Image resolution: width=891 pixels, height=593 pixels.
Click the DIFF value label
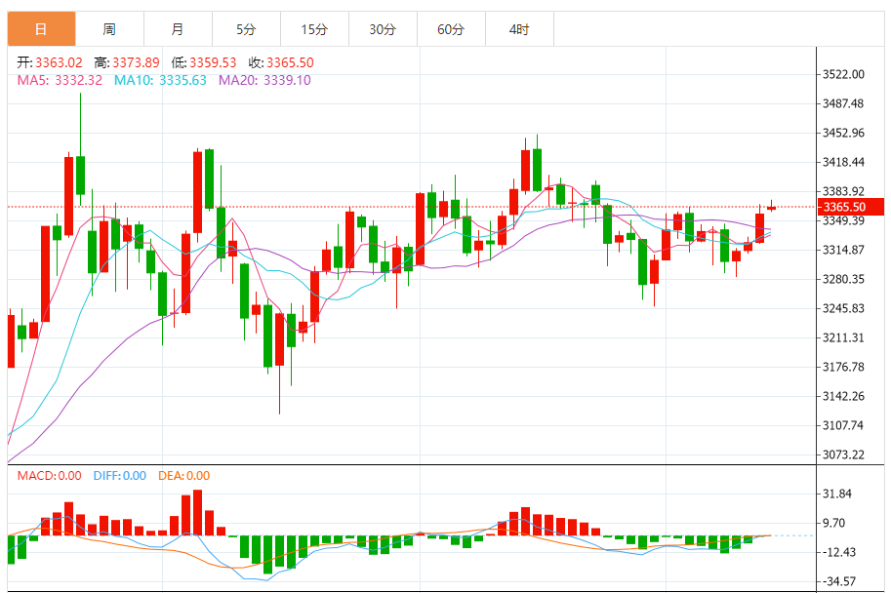(x=119, y=476)
